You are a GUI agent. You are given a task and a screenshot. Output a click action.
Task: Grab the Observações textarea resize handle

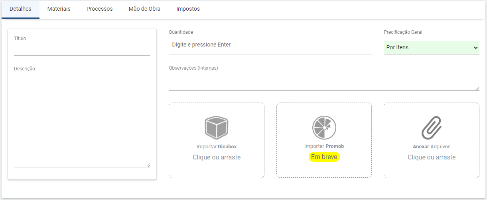click(x=477, y=88)
